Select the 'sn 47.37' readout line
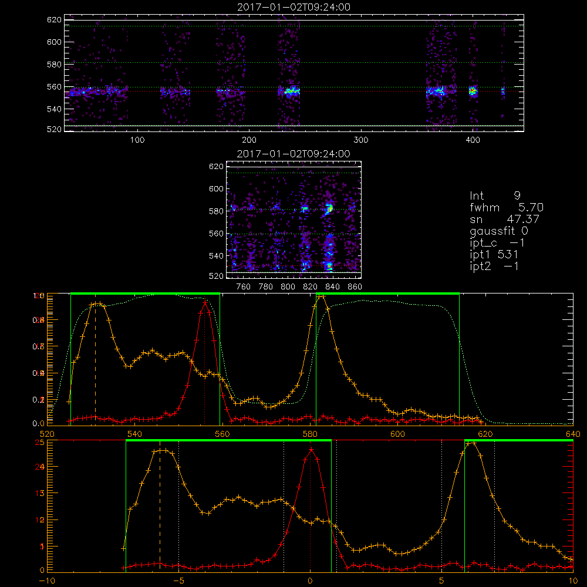 point(504,219)
